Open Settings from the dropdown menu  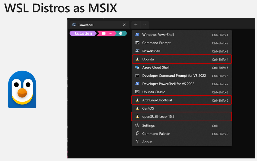pyautogui.click(x=182, y=126)
